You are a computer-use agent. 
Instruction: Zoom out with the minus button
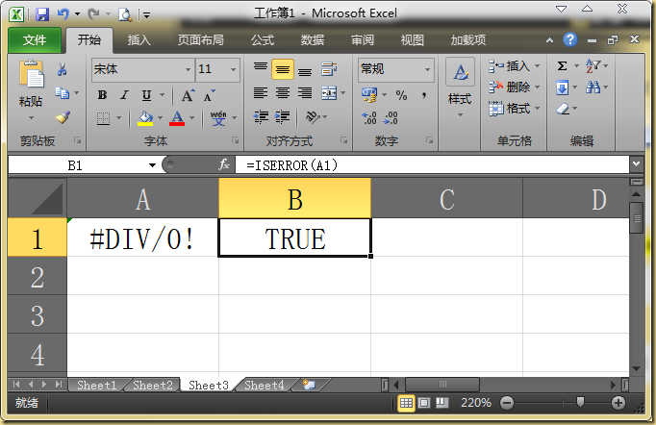coord(507,403)
